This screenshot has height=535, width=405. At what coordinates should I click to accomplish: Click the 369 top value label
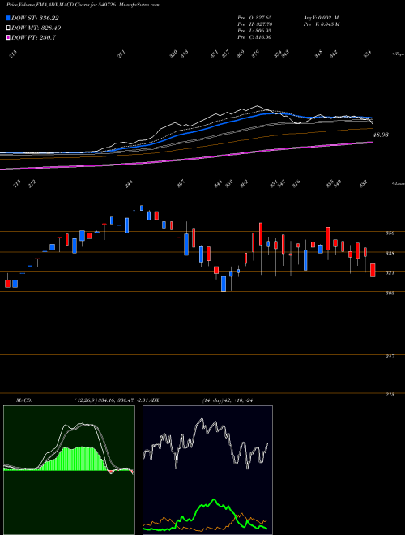click(x=241, y=54)
